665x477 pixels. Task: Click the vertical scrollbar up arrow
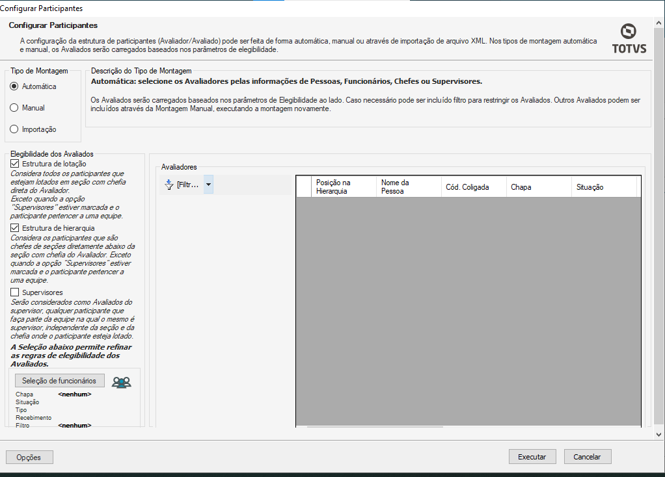click(x=658, y=21)
